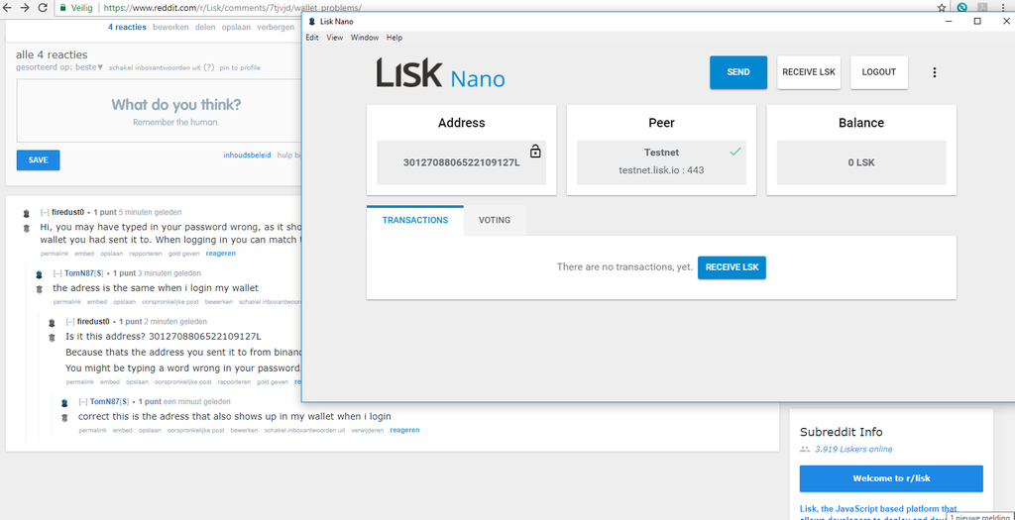Click the unlocked padlock icon beside the address
Image resolution: width=1015 pixels, height=520 pixels.
[535, 152]
